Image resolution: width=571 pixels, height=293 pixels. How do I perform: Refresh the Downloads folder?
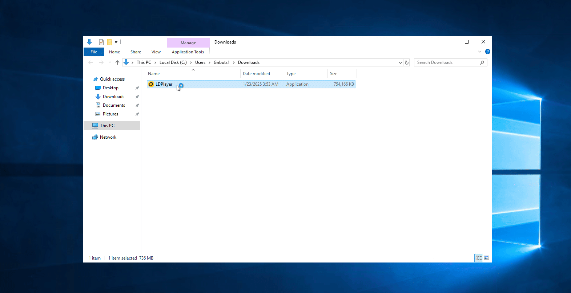[x=407, y=62]
